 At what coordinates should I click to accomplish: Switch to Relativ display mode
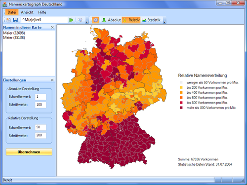[131, 20]
